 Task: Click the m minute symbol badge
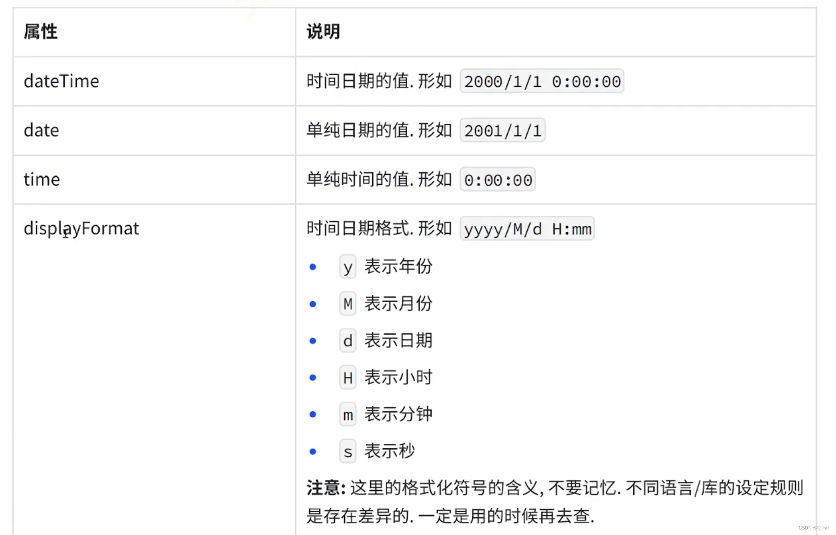point(347,414)
